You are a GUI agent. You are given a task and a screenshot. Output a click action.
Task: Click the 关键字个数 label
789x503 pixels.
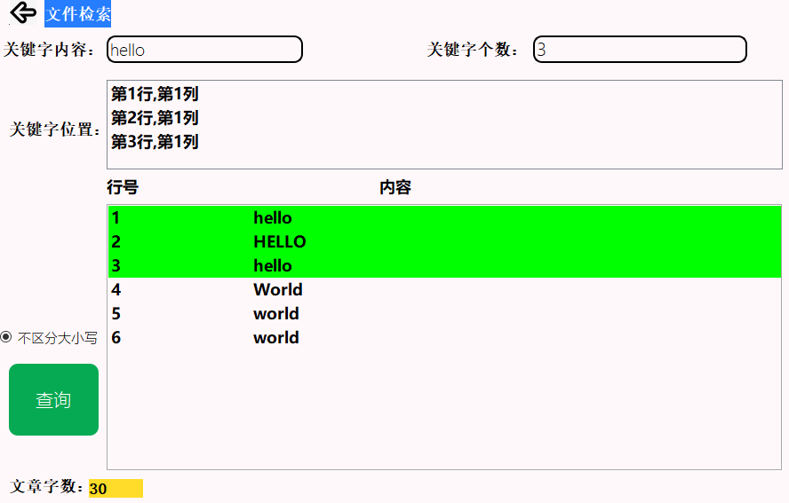click(474, 50)
